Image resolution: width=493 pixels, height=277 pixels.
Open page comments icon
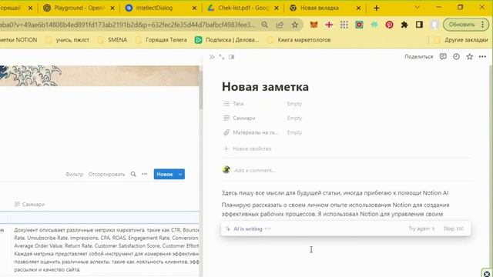pos(443,56)
